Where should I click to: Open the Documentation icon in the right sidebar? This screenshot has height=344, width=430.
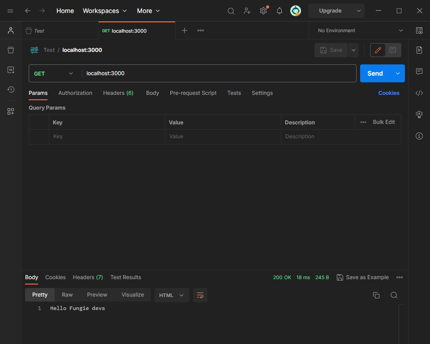(419, 50)
